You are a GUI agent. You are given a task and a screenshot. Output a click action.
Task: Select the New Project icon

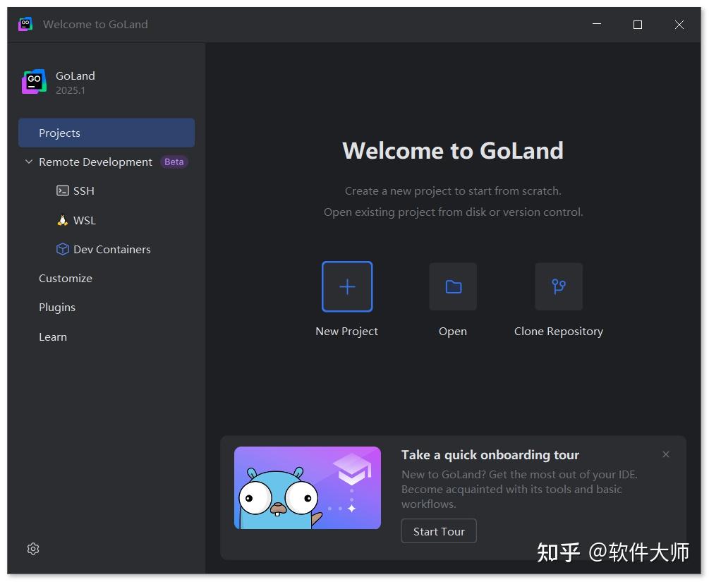point(346,286)
